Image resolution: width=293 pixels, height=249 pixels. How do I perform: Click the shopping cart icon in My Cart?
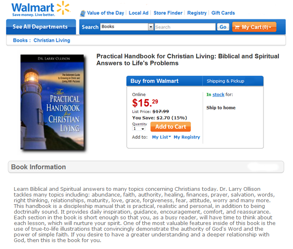237,27
